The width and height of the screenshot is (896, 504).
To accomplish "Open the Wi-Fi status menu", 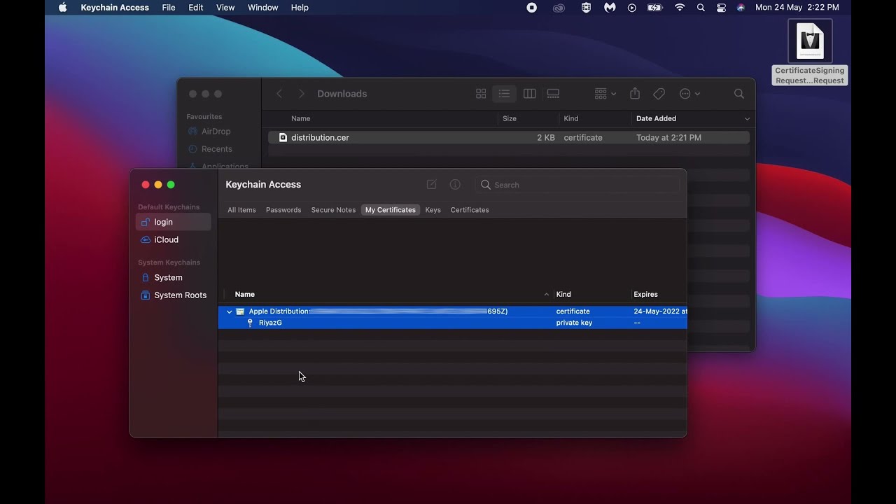I will [x=680, y=8].
